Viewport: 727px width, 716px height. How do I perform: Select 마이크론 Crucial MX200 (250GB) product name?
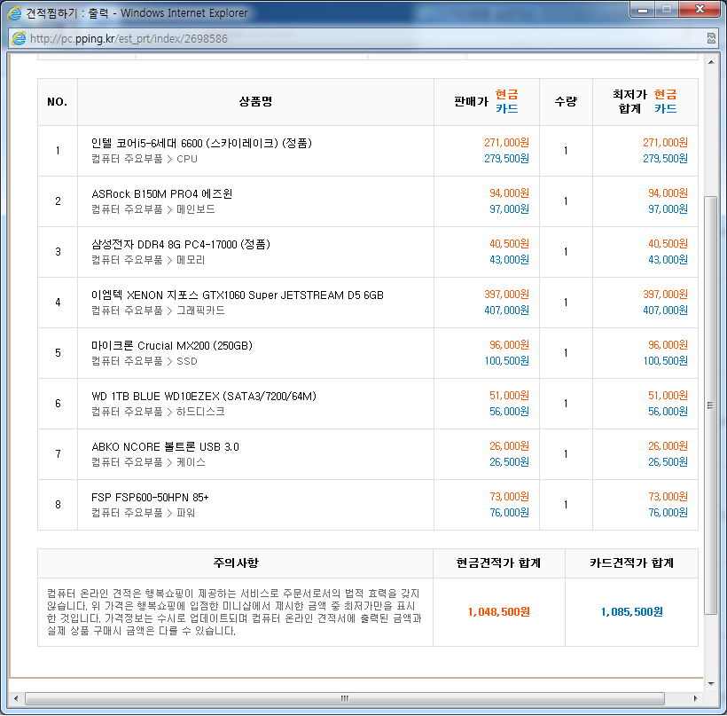171,345
